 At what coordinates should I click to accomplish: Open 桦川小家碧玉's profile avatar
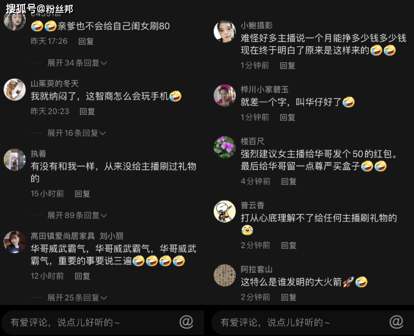225,96
